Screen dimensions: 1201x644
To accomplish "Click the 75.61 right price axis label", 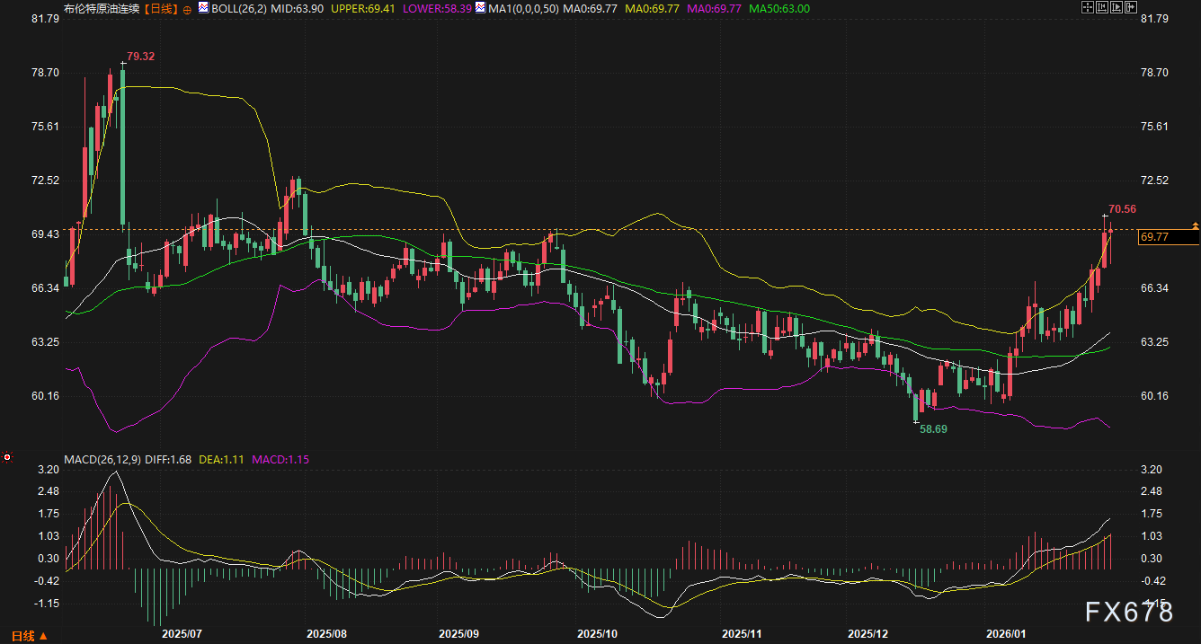I will [x=1154, y=126].
